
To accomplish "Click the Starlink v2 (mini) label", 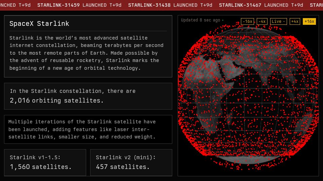I will (125, 158).
